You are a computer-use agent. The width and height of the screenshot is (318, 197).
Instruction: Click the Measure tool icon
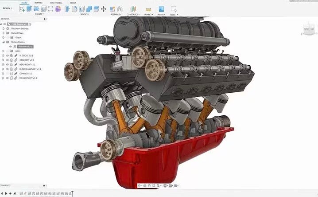pyautogui.click(x=148, y=9)
